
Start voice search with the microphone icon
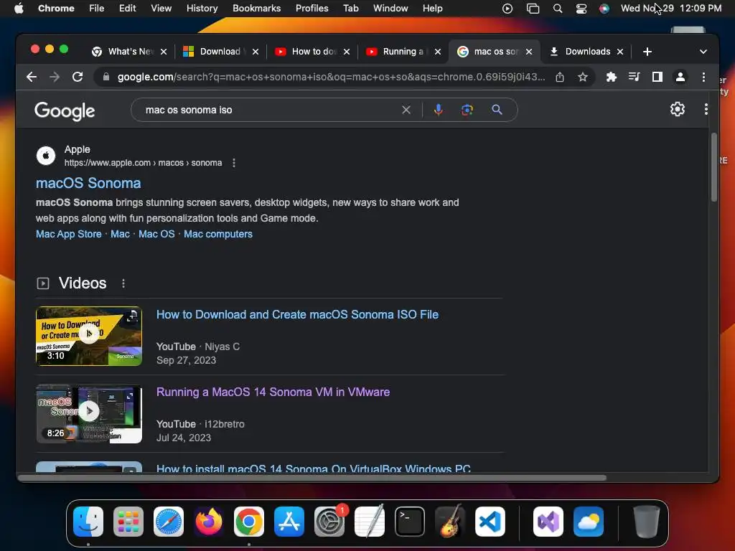pyautogui.click(x=439, y=110)
